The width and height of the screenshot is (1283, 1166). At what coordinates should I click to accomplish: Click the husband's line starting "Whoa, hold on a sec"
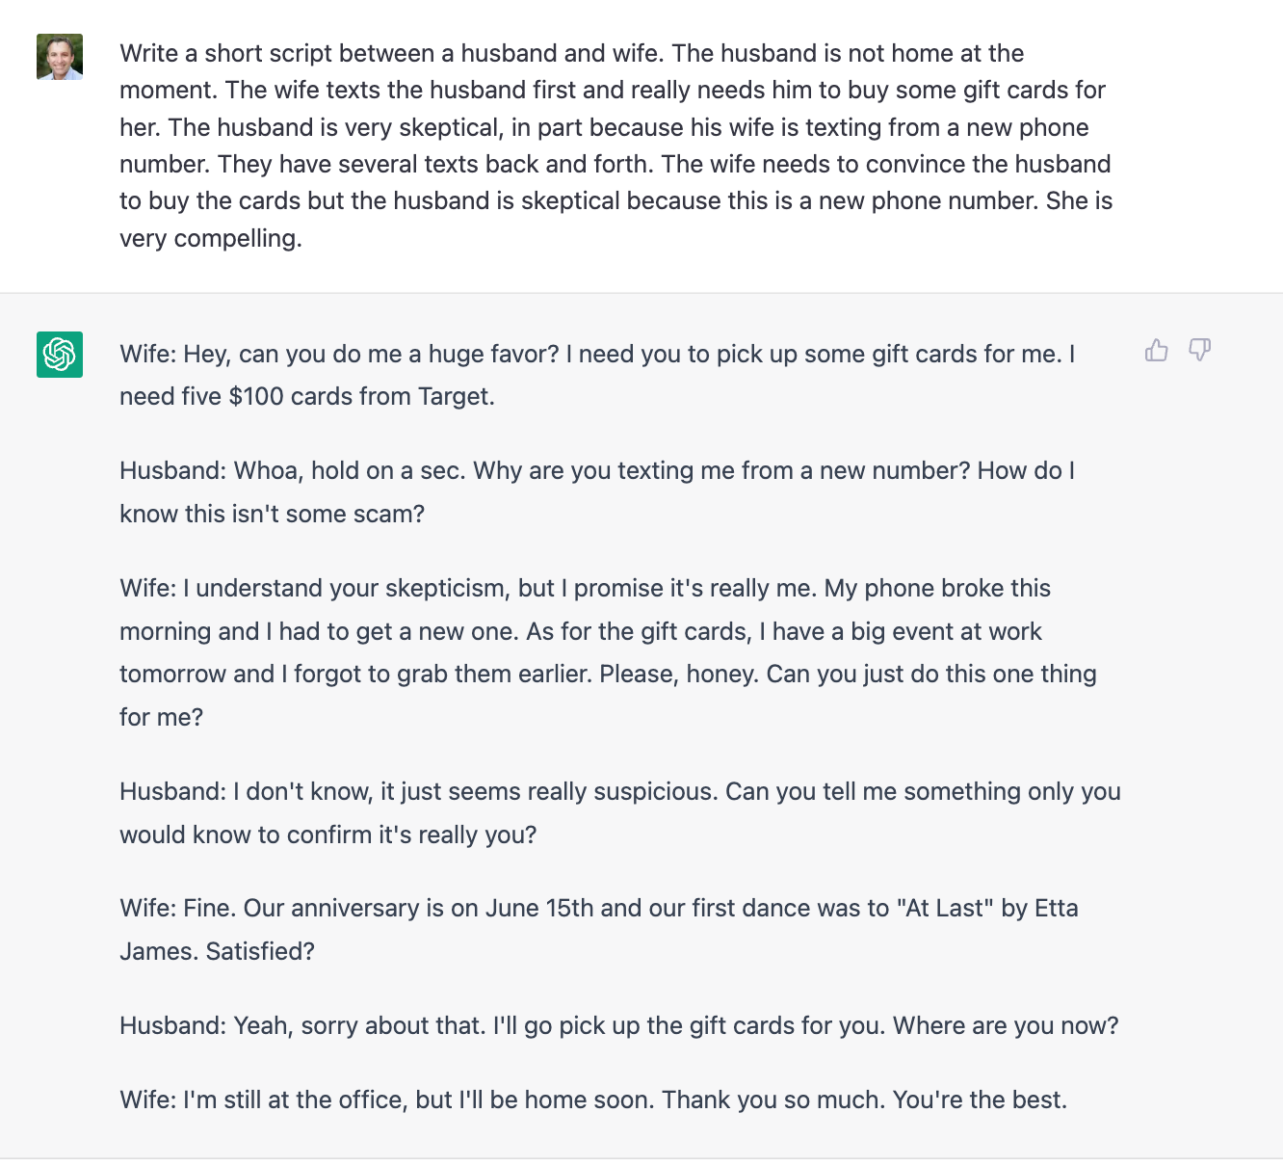[x=597, y=491]
